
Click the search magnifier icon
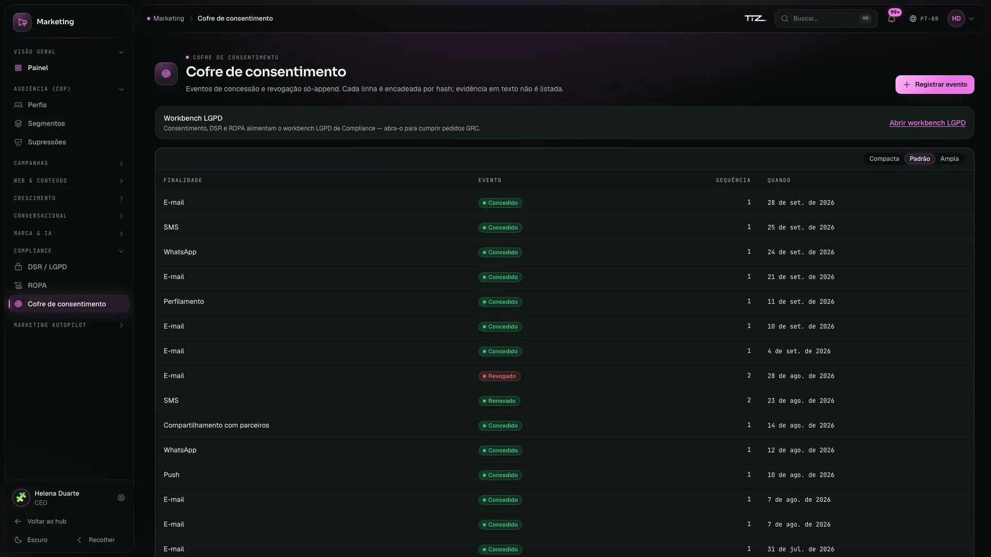[785, 19]
